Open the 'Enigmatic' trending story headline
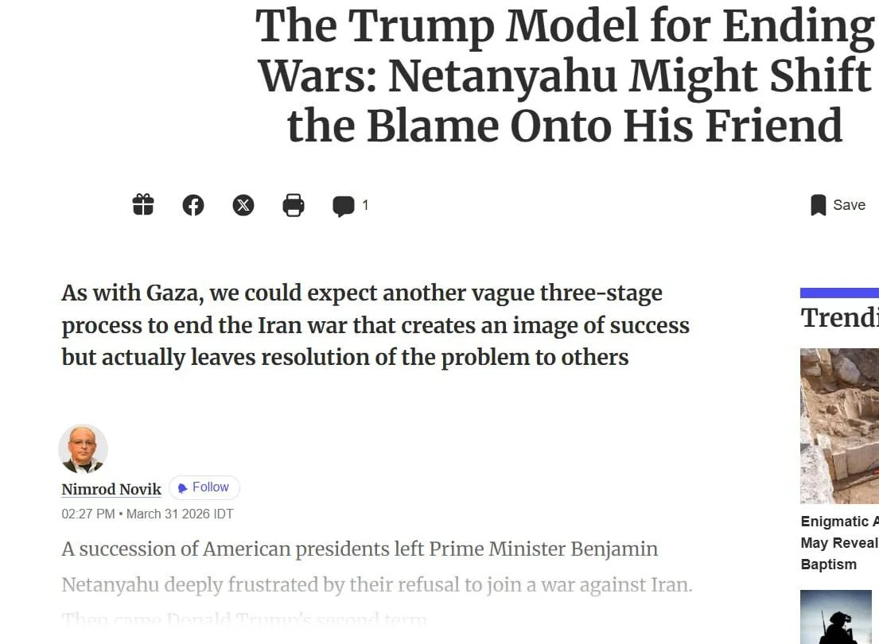Image resolution: width=879 pixels, height=644 pixels. 839,542
